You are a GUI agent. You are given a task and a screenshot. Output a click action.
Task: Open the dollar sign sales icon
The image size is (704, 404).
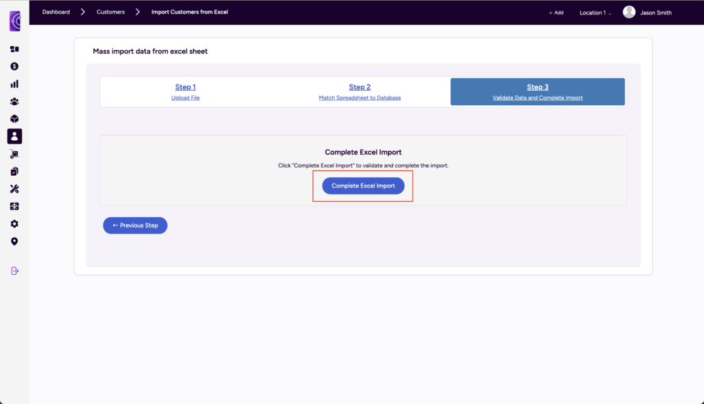[14, 67]
